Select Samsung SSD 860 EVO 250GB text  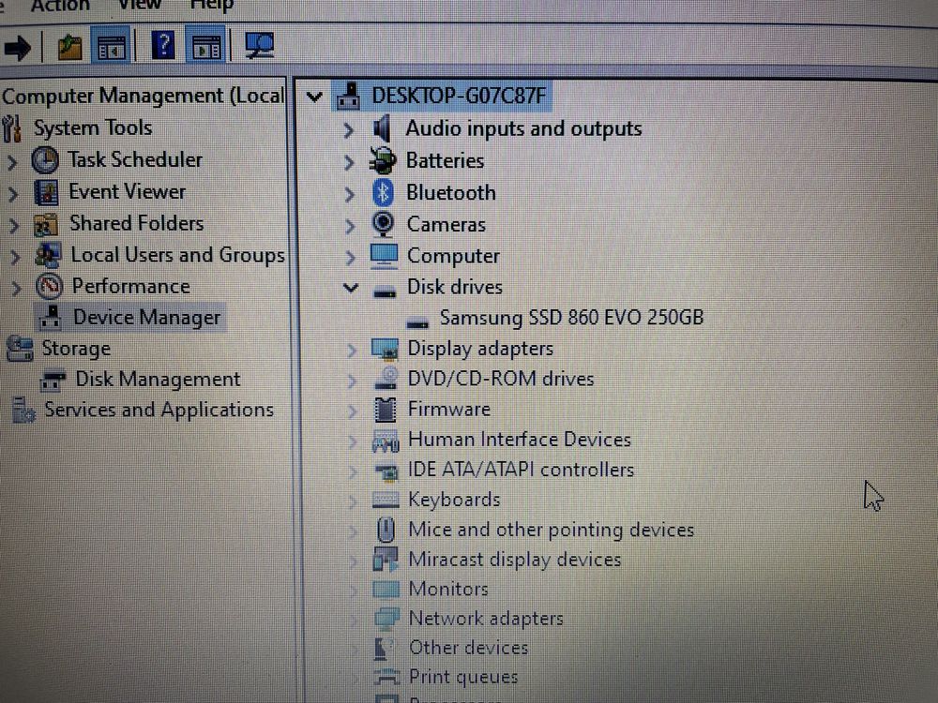tap(571, 318)
